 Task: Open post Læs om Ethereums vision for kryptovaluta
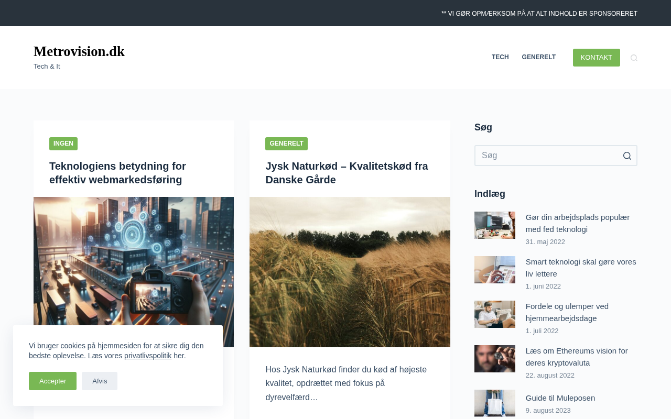(577, 357)
